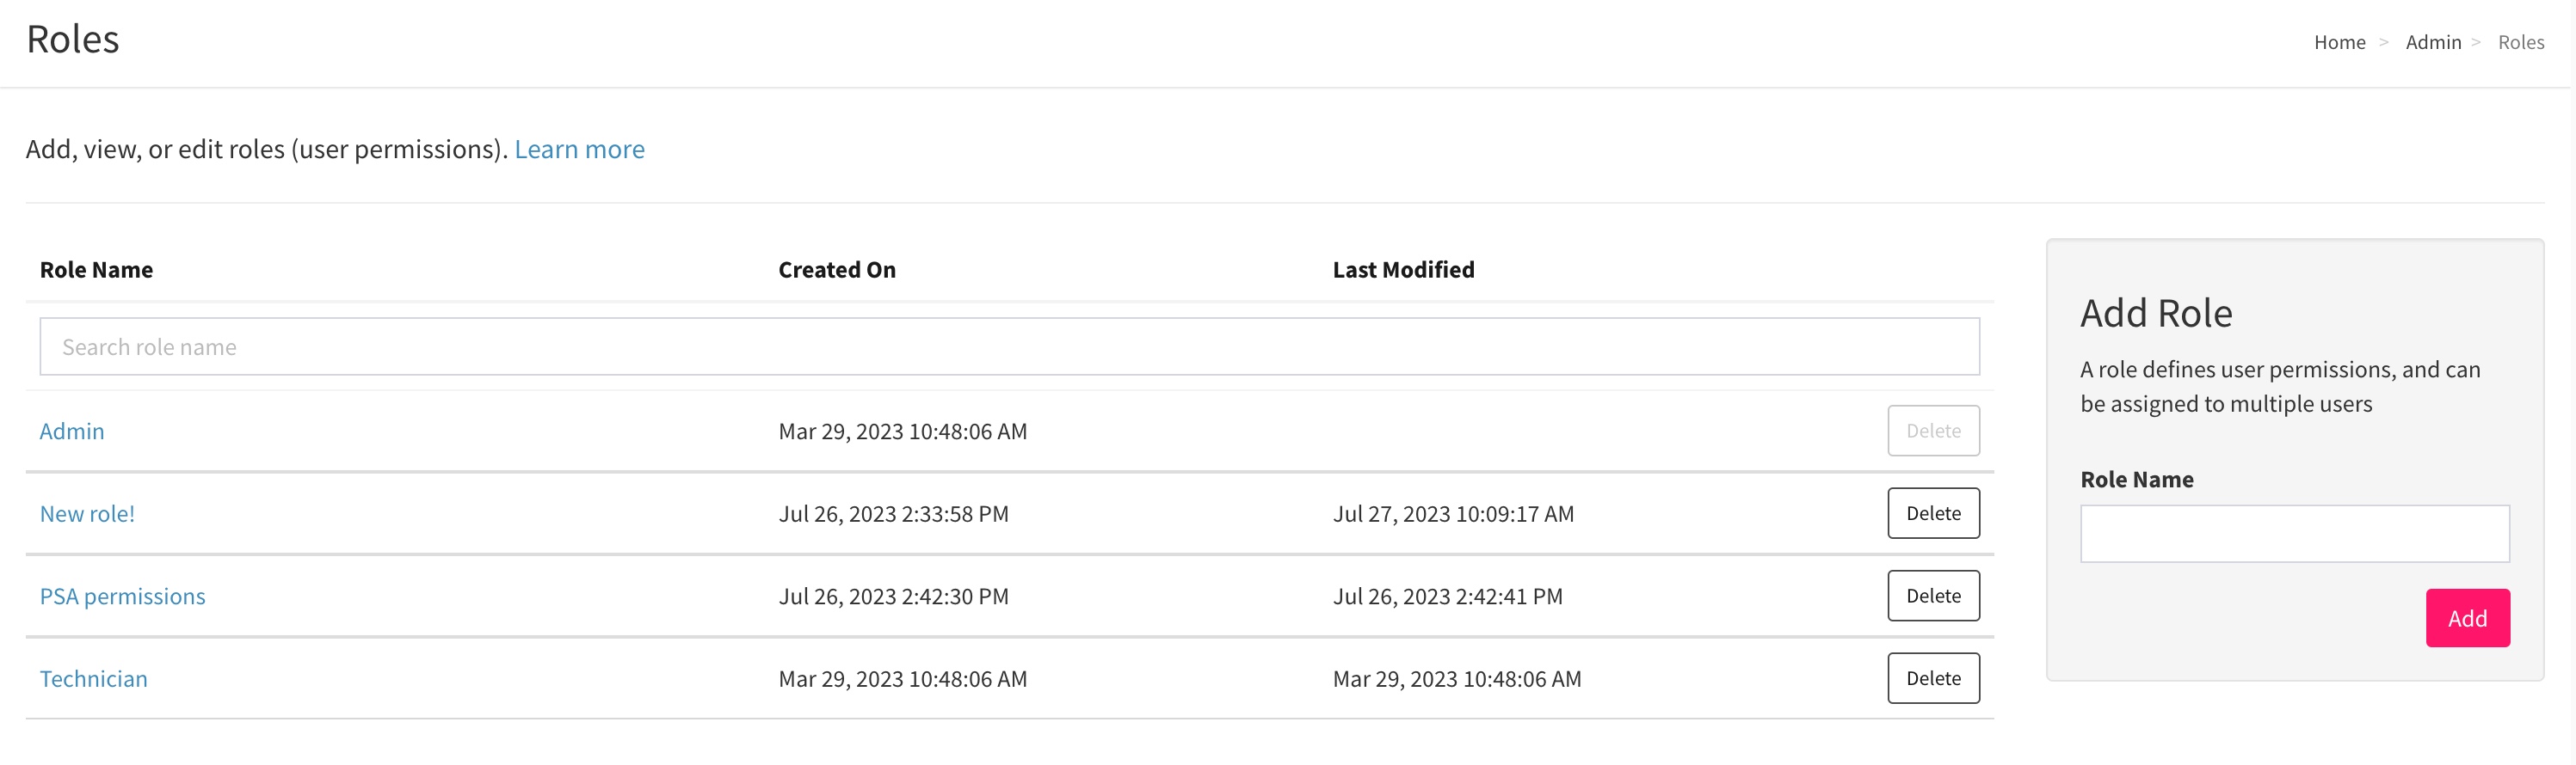Click the Roles page title
2576x765 pixels.
73,40
